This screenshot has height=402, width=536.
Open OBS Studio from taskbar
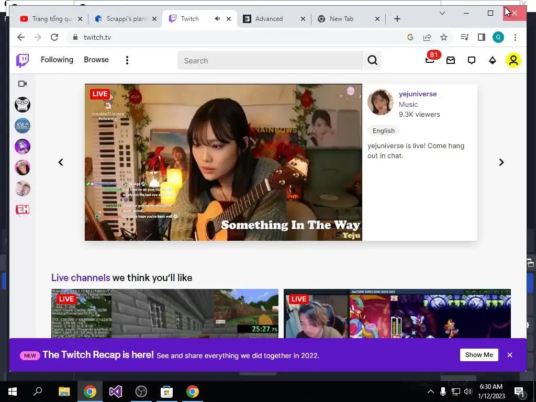click(x=141, y=392)
